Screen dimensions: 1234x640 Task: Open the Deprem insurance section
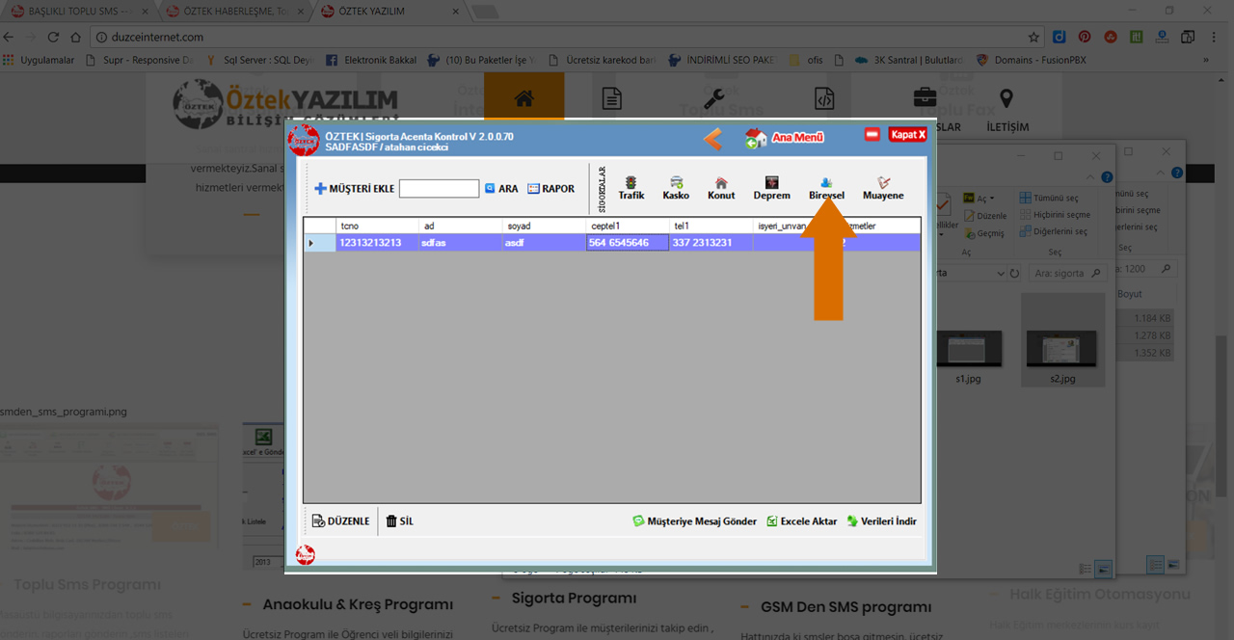[771, 188]
